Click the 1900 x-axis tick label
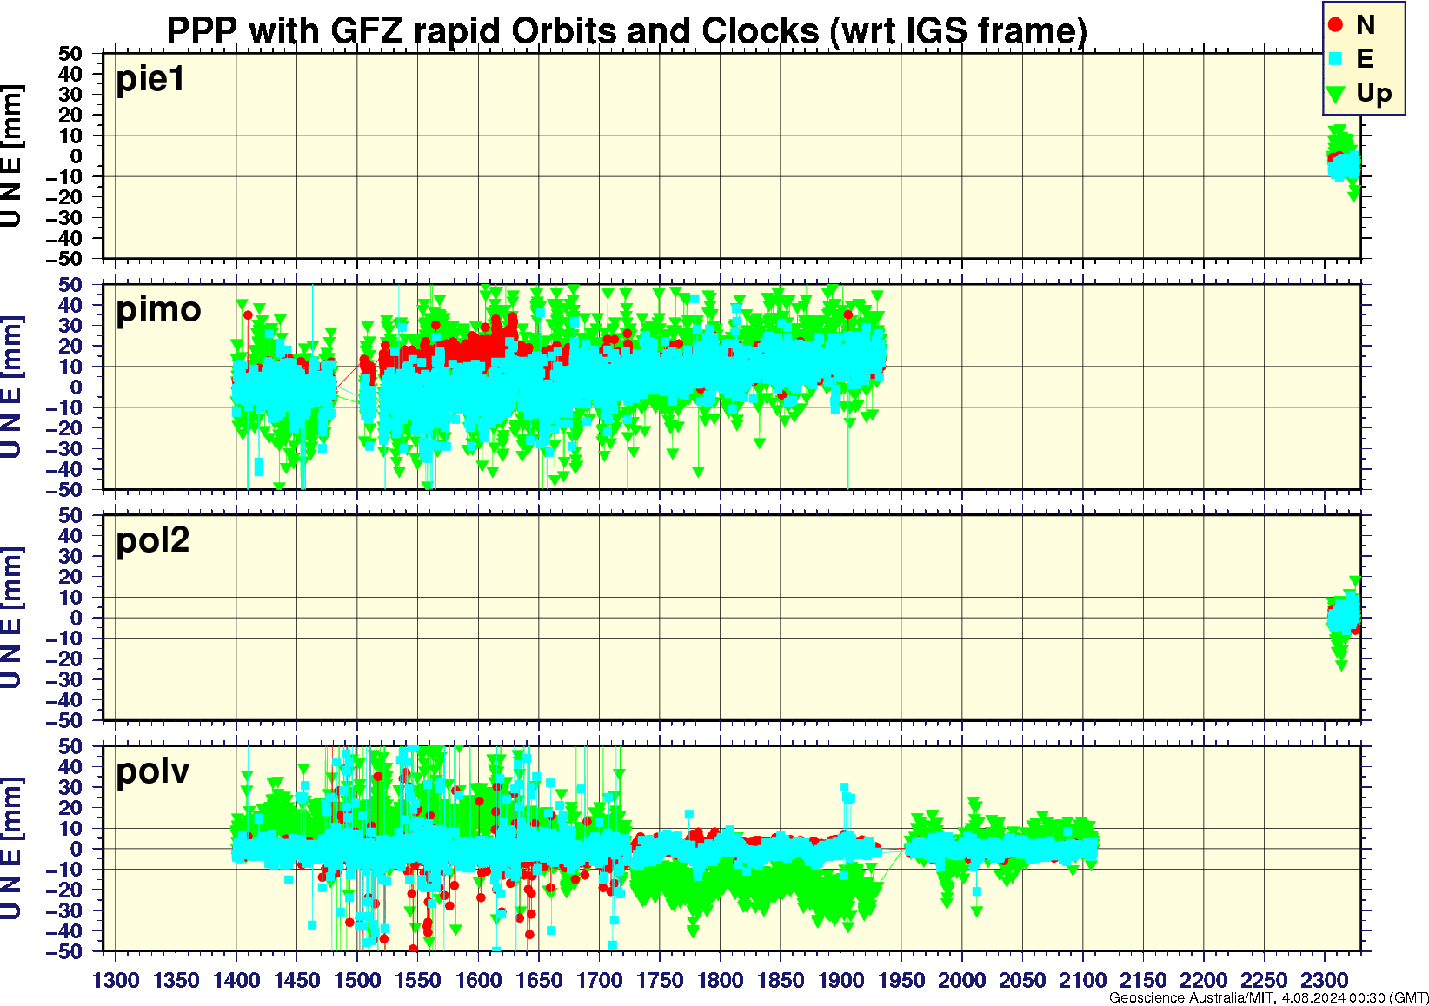Viewport: 1429px width, 1006px height. point(841,981)
